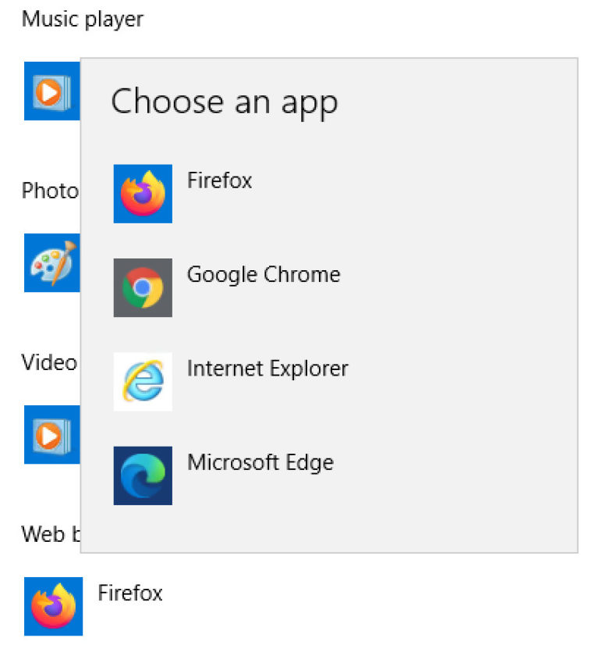The height and width of the screenshot is (652, 599).
Task: Click the Firefox thumbnail below Web browser
Action: tap(55, 607)
